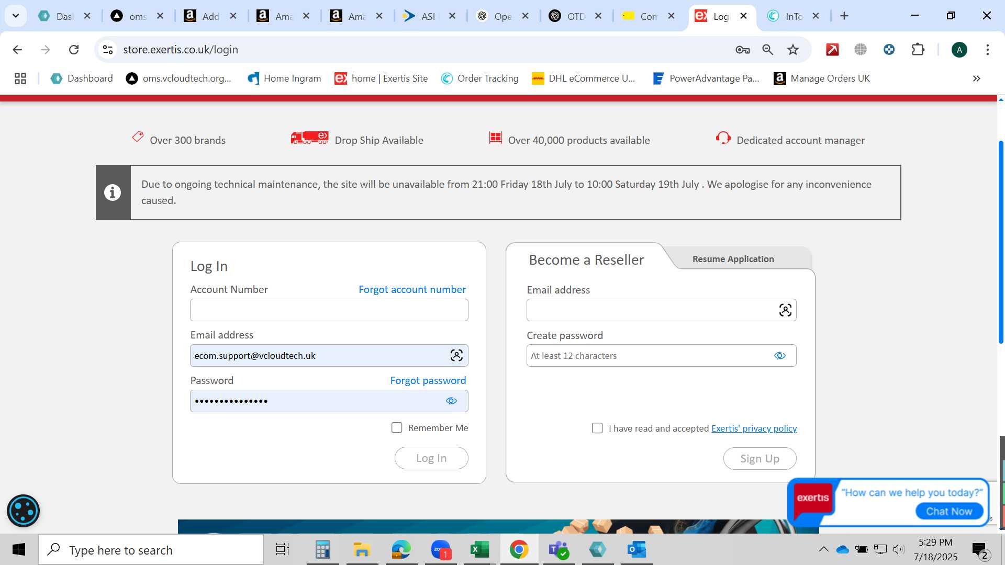This screenshot has width=1005, height=565.
Task: Reveal the Create password via eye icon
Action: [x=780, y=356]
